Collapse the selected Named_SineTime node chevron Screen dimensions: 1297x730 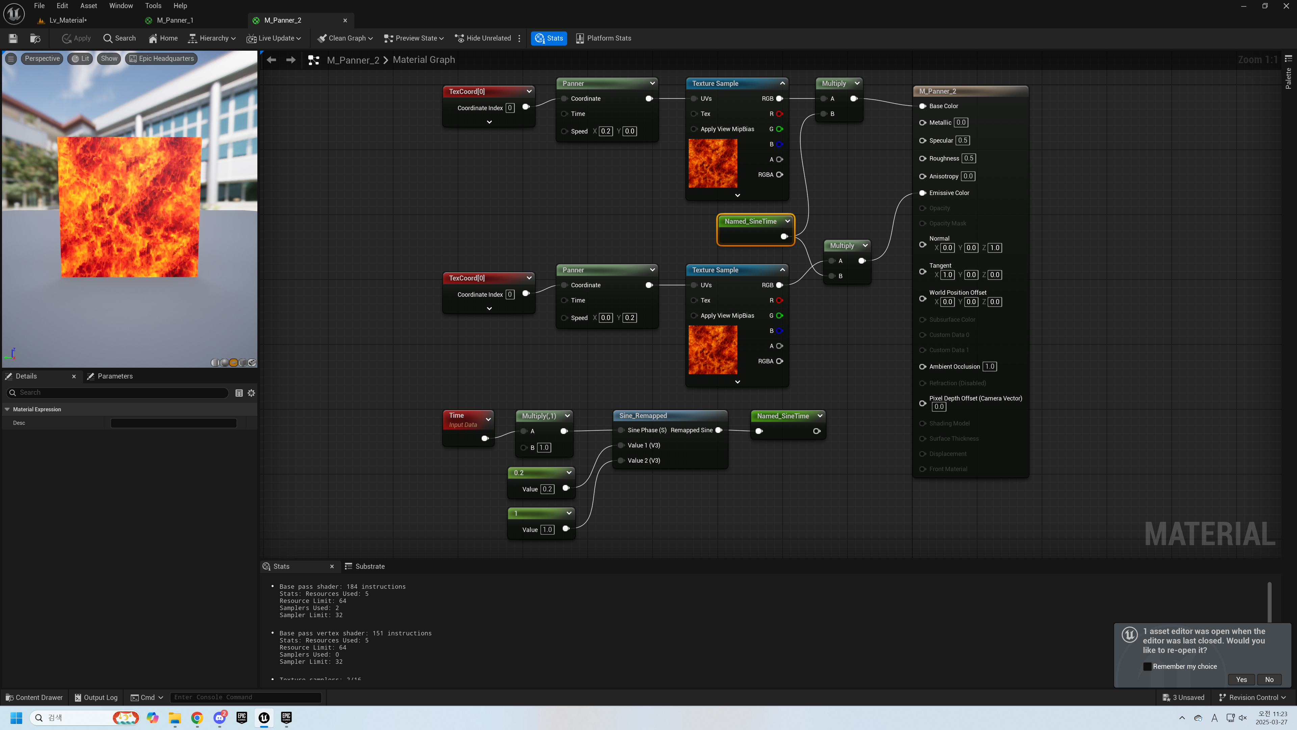[787, 221]
